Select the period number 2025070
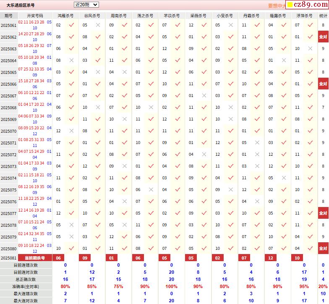329x304 pixels. point(8,131)
